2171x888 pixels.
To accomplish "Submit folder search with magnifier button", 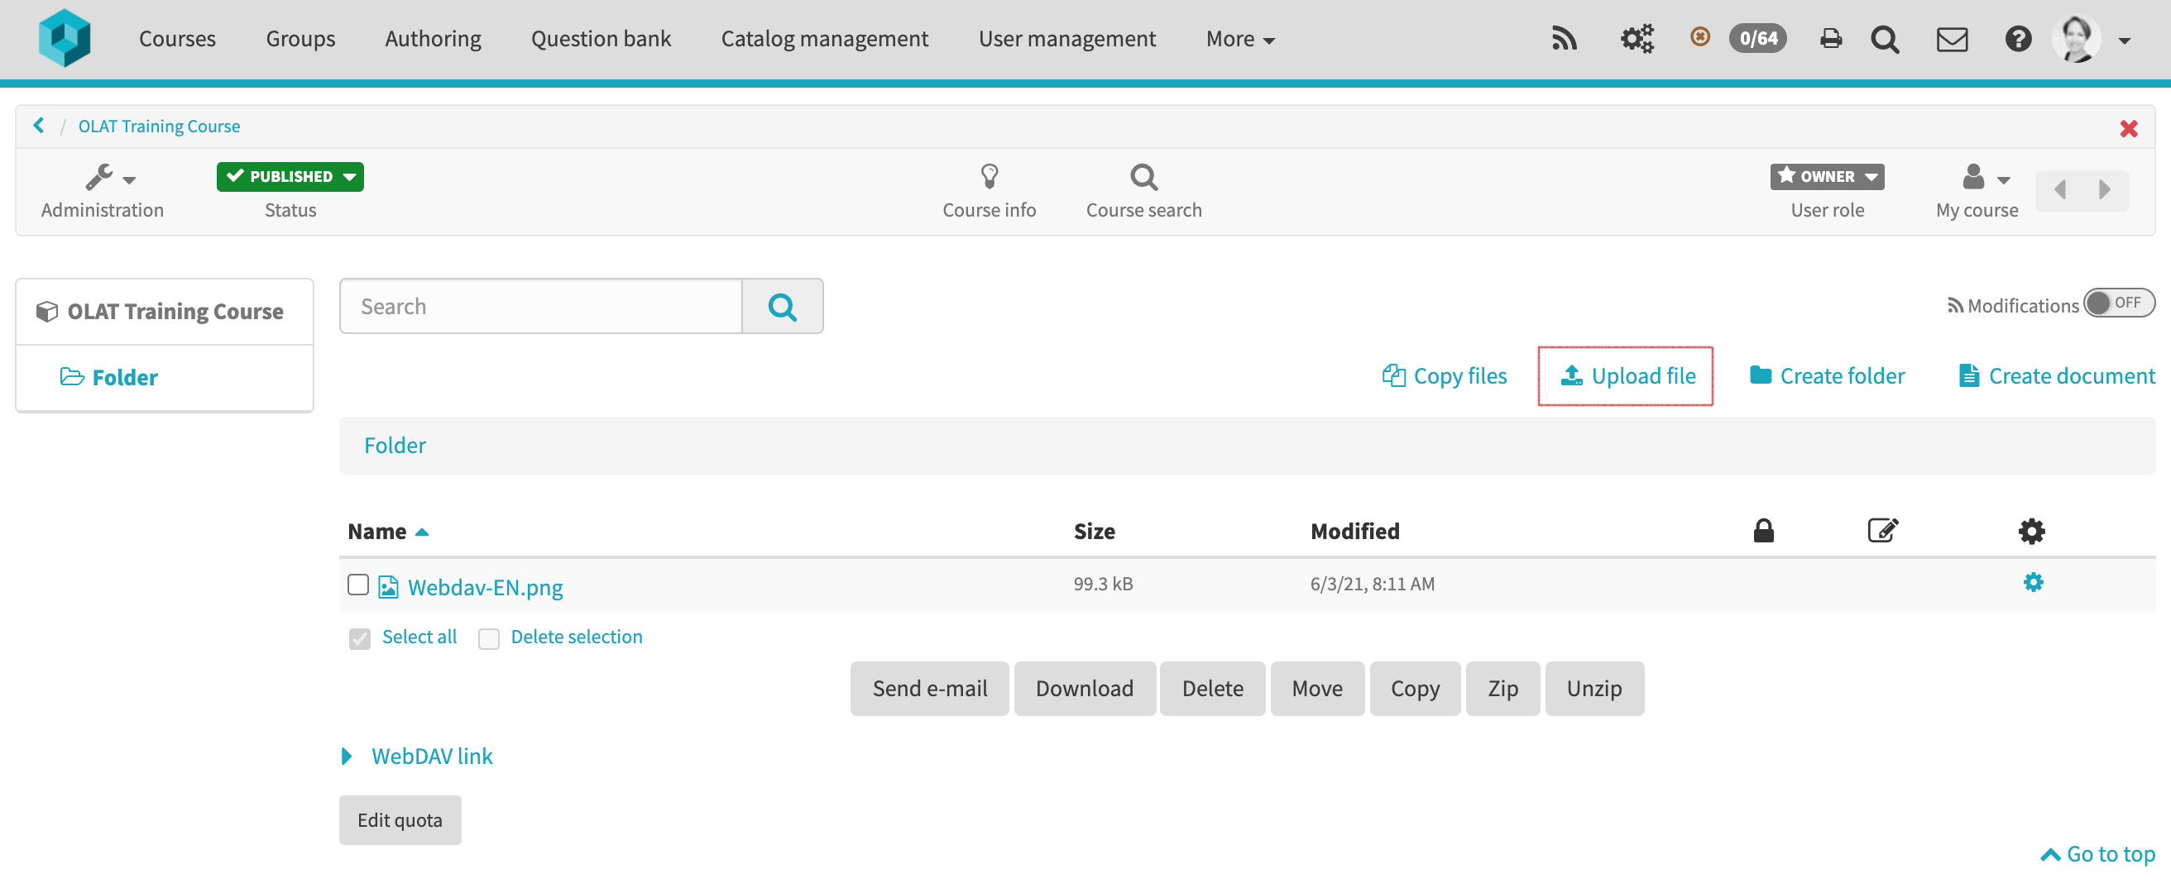I will point(782,307).
